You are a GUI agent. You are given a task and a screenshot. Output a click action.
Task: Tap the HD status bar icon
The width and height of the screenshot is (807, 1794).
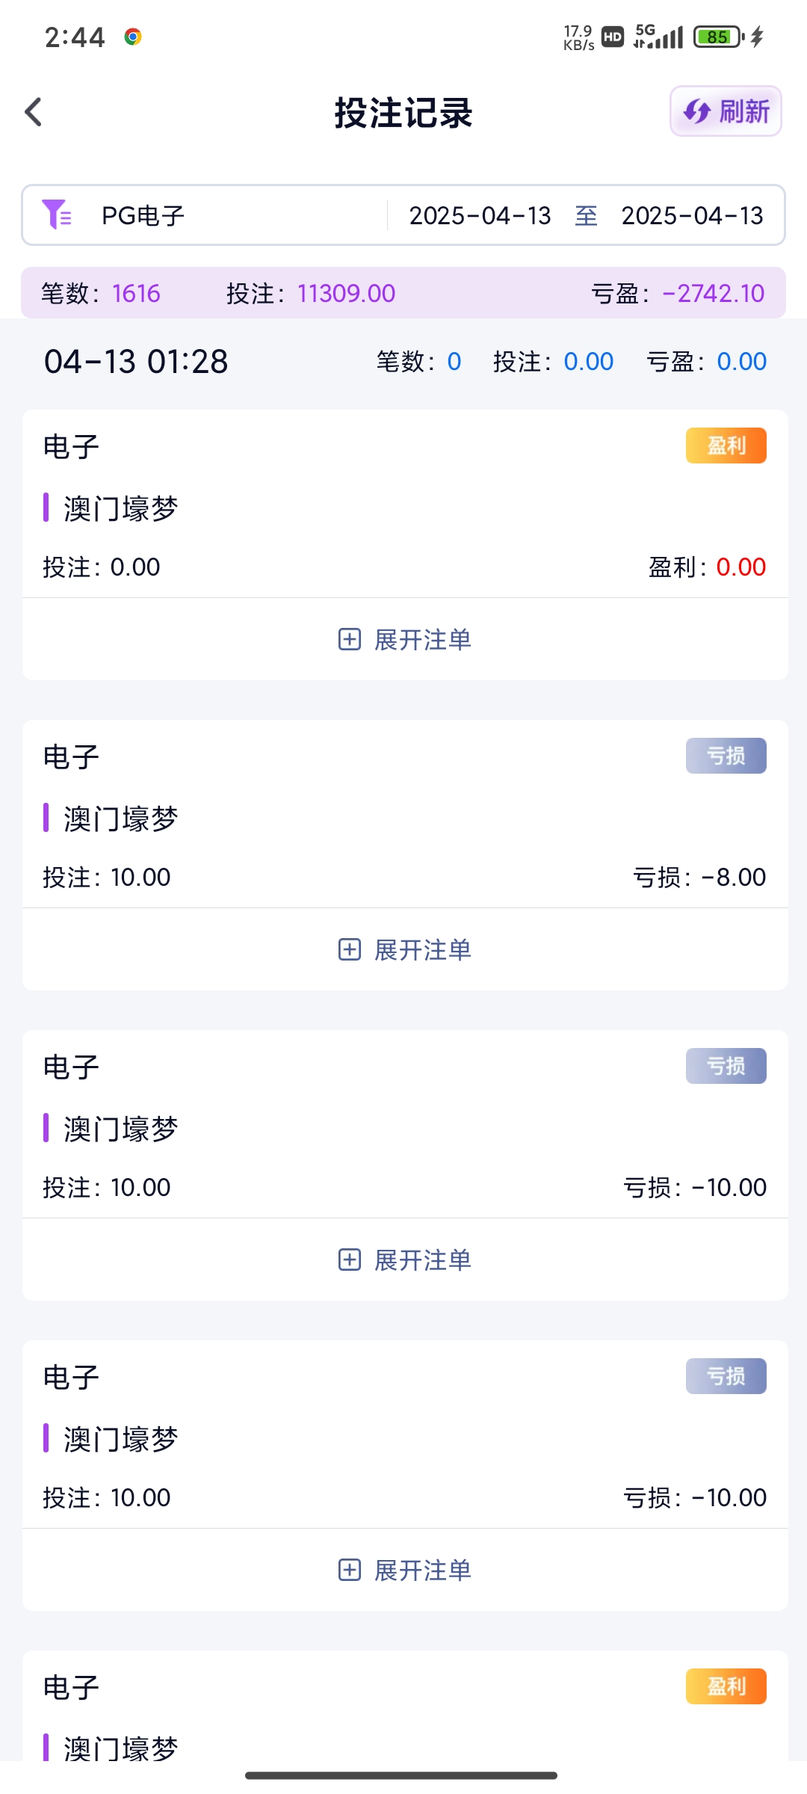click(613, 37)
